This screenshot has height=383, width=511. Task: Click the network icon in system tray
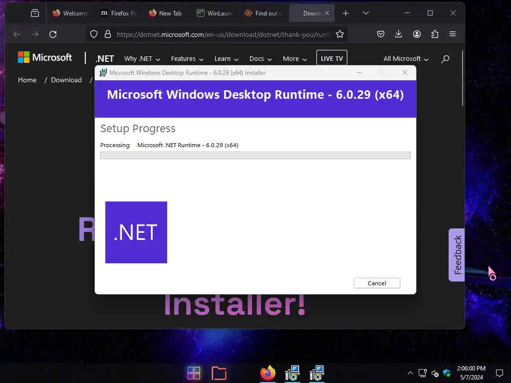[423, 373]
